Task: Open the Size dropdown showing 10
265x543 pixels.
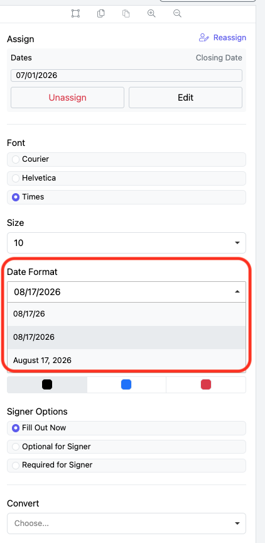Action: [126, 243]
